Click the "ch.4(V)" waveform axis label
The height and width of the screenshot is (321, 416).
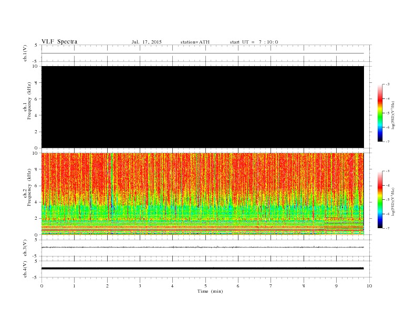(x=25, y=269)
